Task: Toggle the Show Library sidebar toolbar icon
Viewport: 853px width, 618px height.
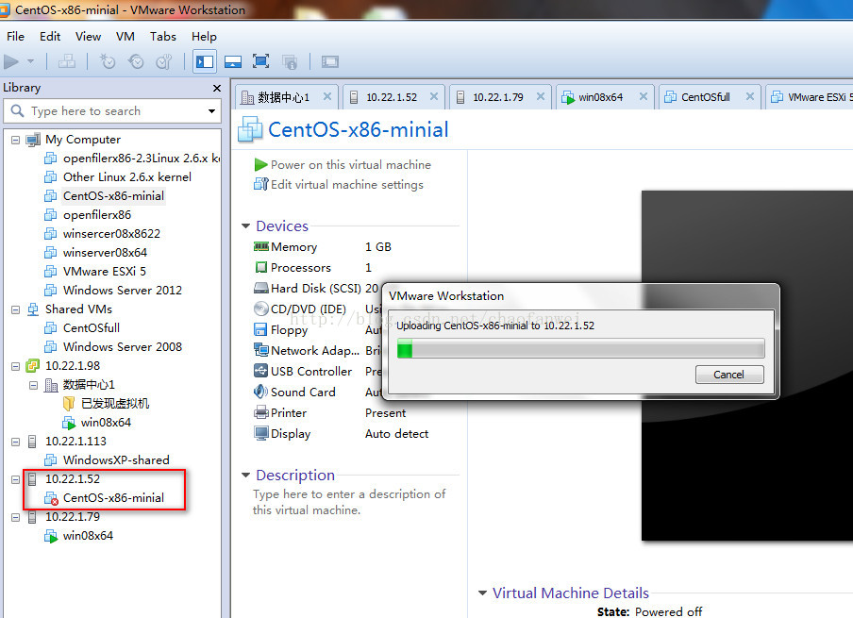Action: 205,62
